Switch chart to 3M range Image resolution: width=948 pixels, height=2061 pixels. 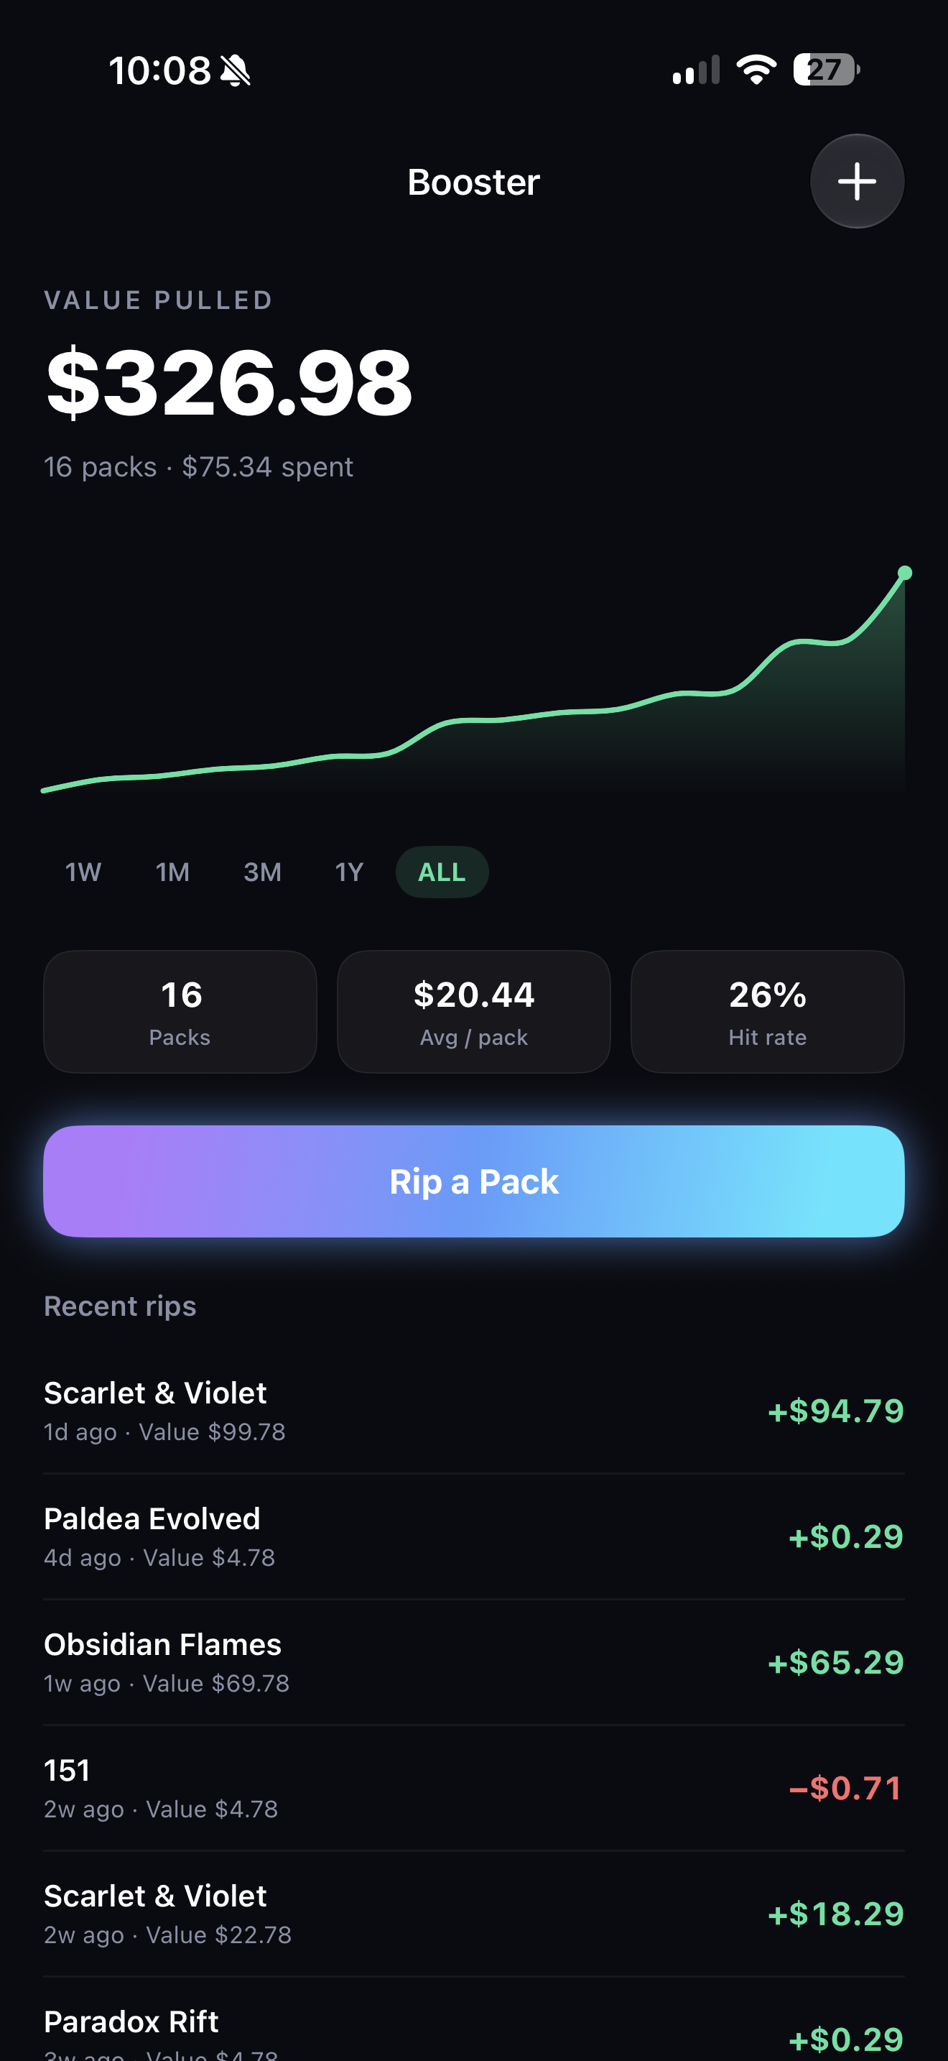click(x=262, y=872)
